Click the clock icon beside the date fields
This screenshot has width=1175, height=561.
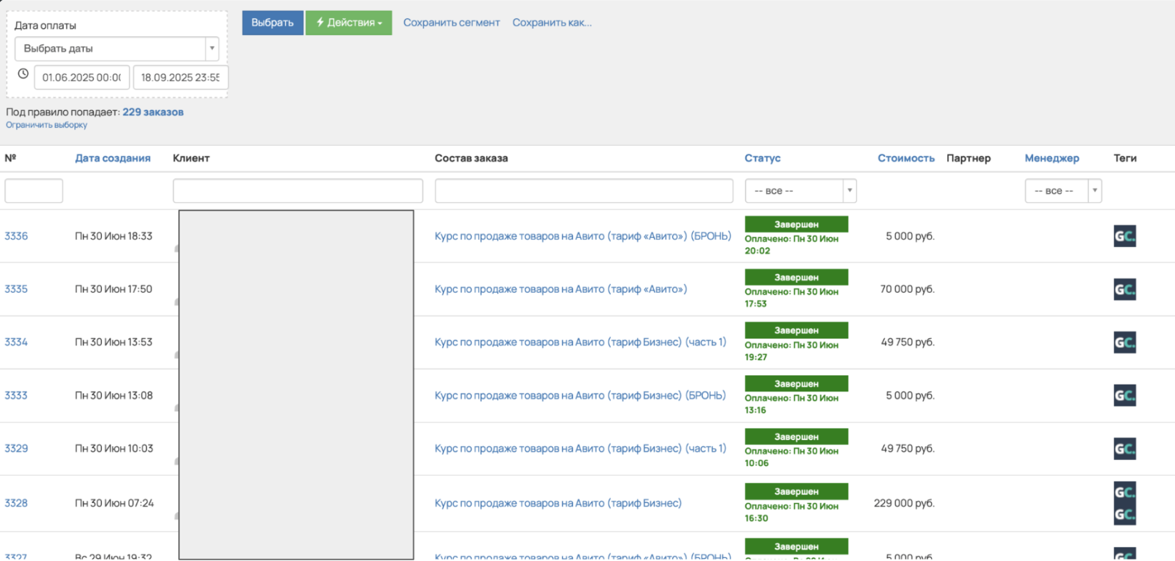[23, 74]
